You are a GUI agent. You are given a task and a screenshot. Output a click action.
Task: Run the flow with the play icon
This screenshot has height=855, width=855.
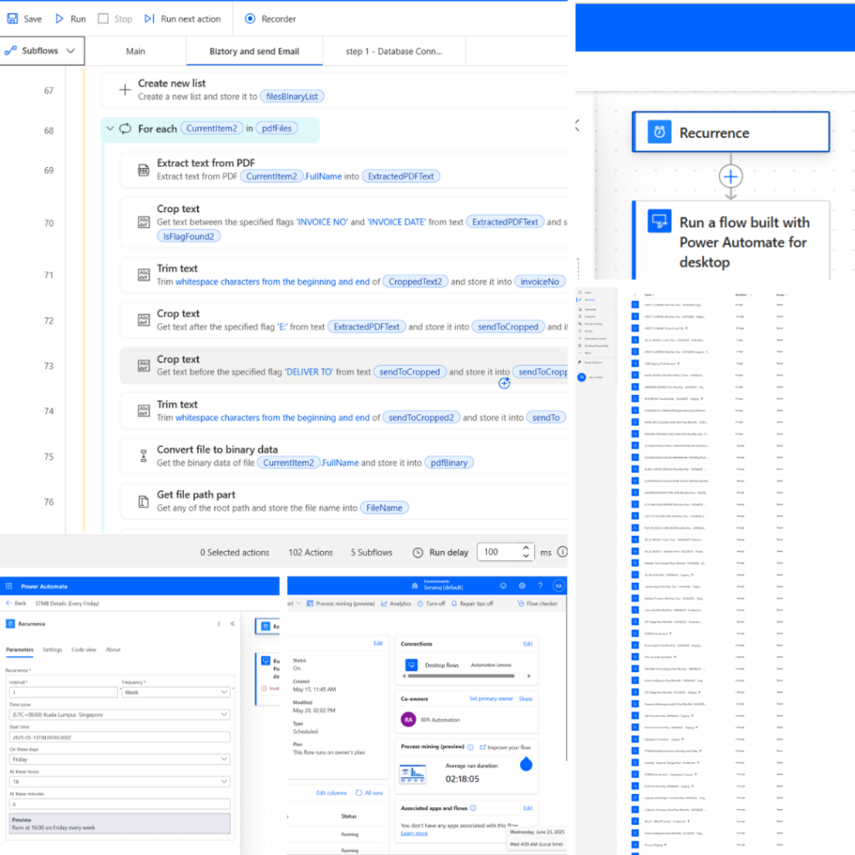coord(59,18)
